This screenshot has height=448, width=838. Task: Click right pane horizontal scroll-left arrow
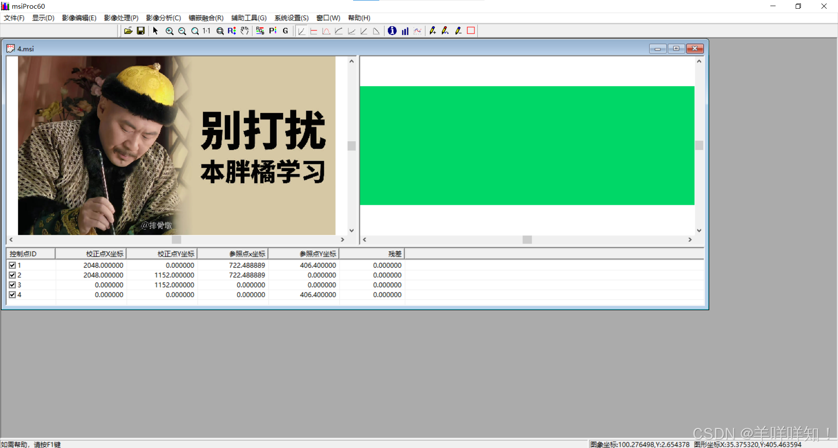click(x=364, y=240)
